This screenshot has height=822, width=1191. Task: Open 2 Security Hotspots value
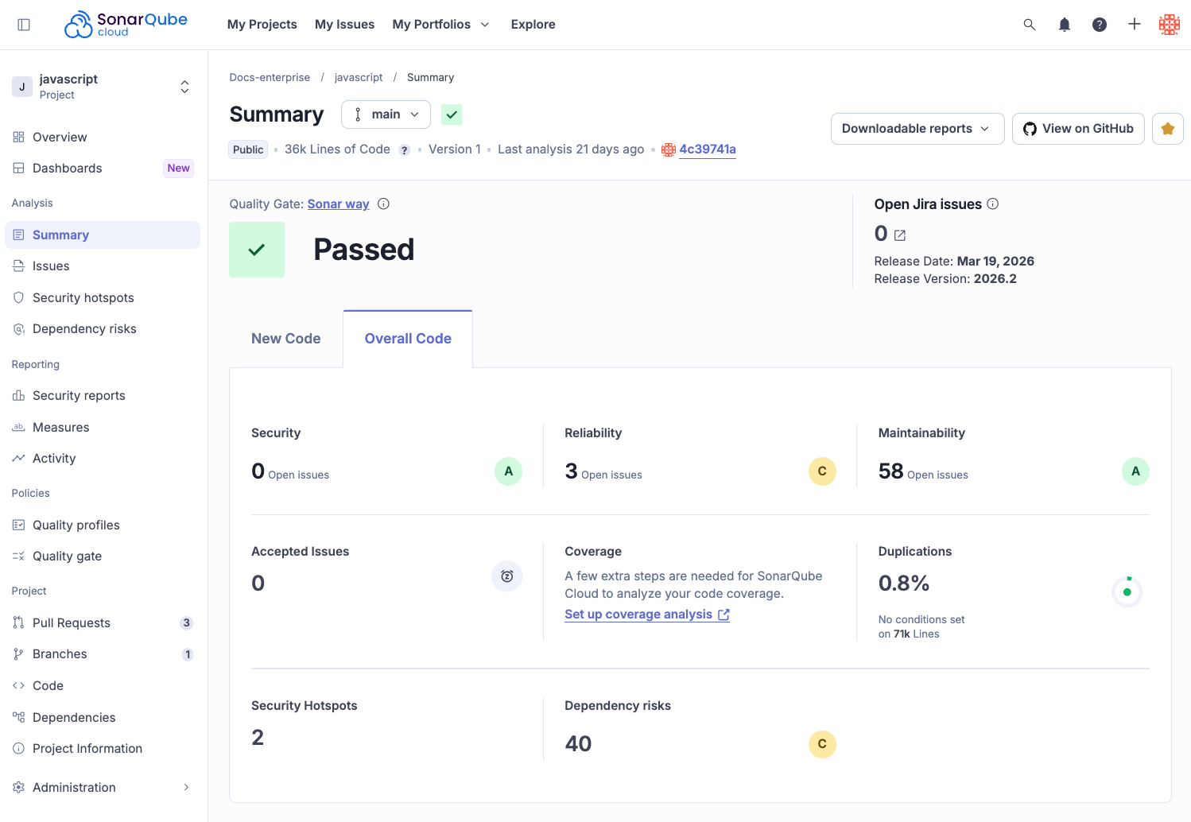coord(258,738)
